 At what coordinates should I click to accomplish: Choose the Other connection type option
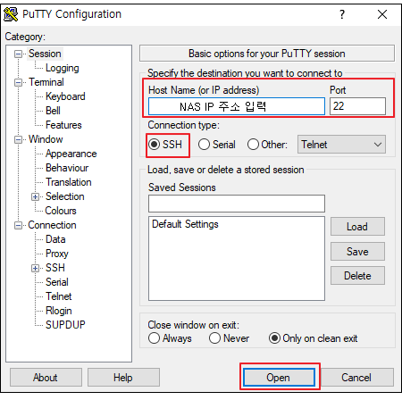[x=253, y=145]
